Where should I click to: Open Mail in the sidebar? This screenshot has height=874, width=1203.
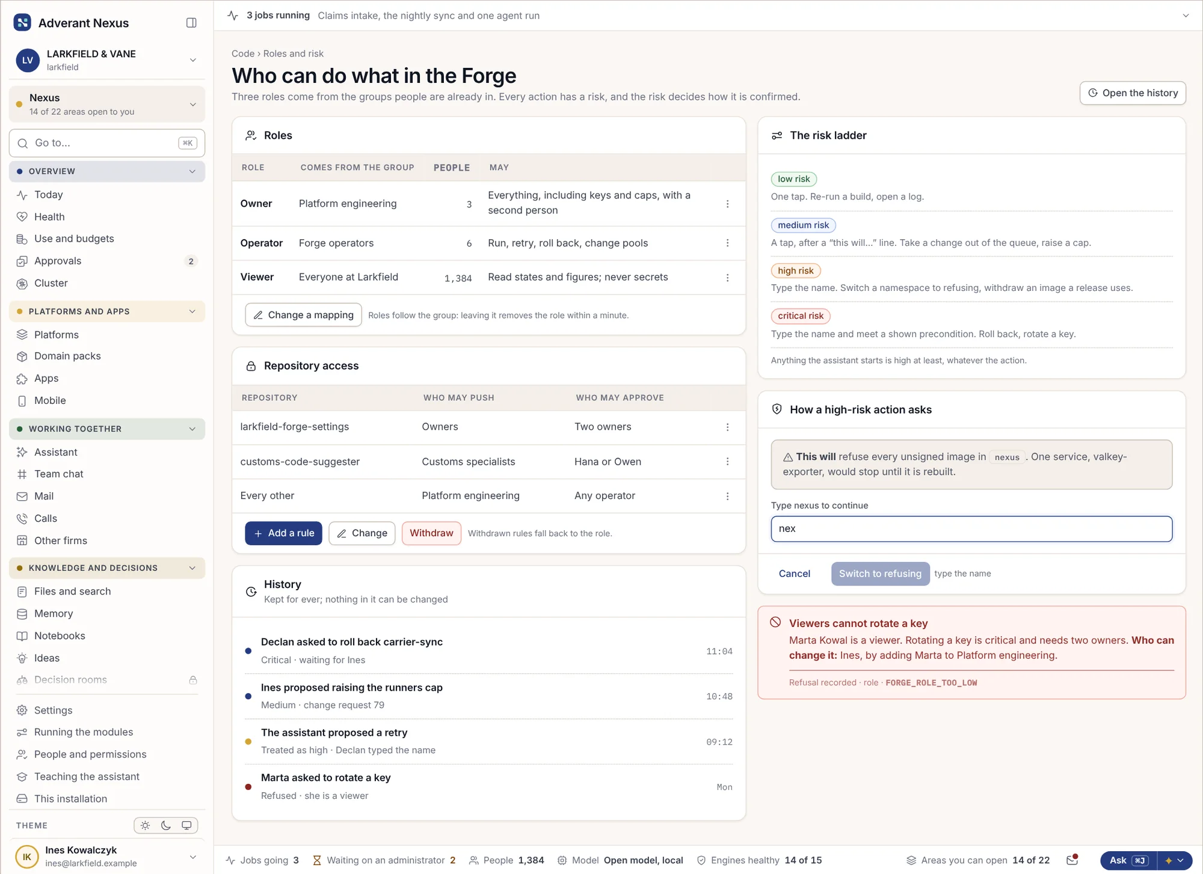(107, 497)
